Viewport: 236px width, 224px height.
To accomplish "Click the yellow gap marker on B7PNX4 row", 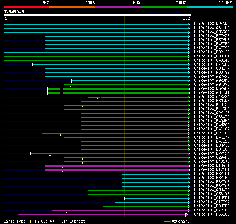I will point(50,155).
